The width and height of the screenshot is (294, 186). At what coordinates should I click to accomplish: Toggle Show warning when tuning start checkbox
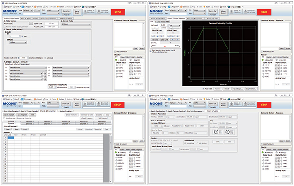(150, 51)
